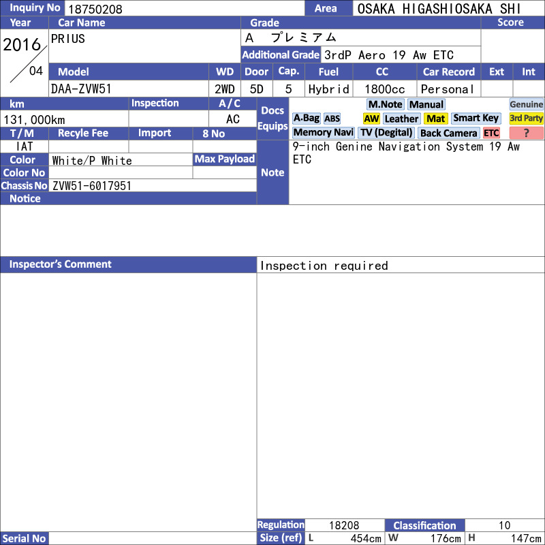
Task: Click inquiry number 18750208
Action: point(95,9)
